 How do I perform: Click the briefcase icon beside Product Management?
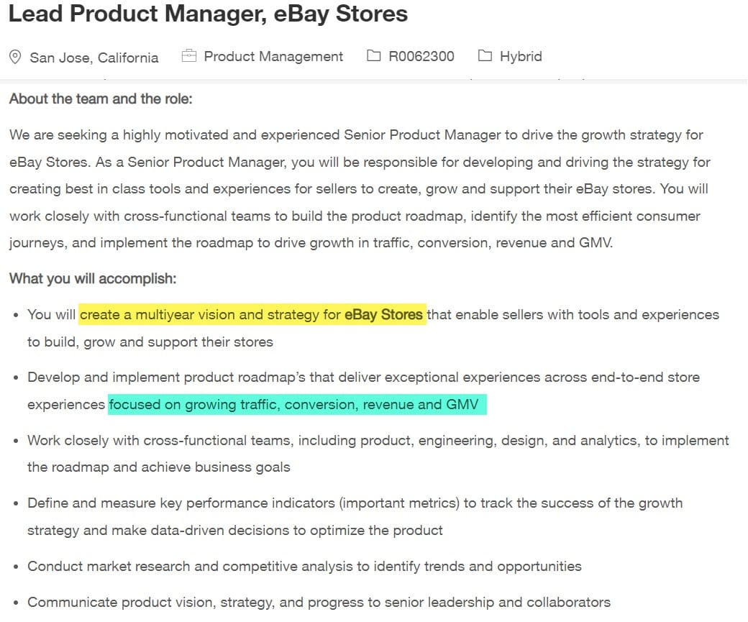[189, 55]
